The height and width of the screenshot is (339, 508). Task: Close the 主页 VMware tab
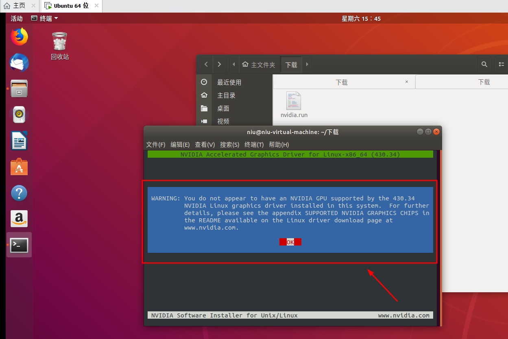34,6
